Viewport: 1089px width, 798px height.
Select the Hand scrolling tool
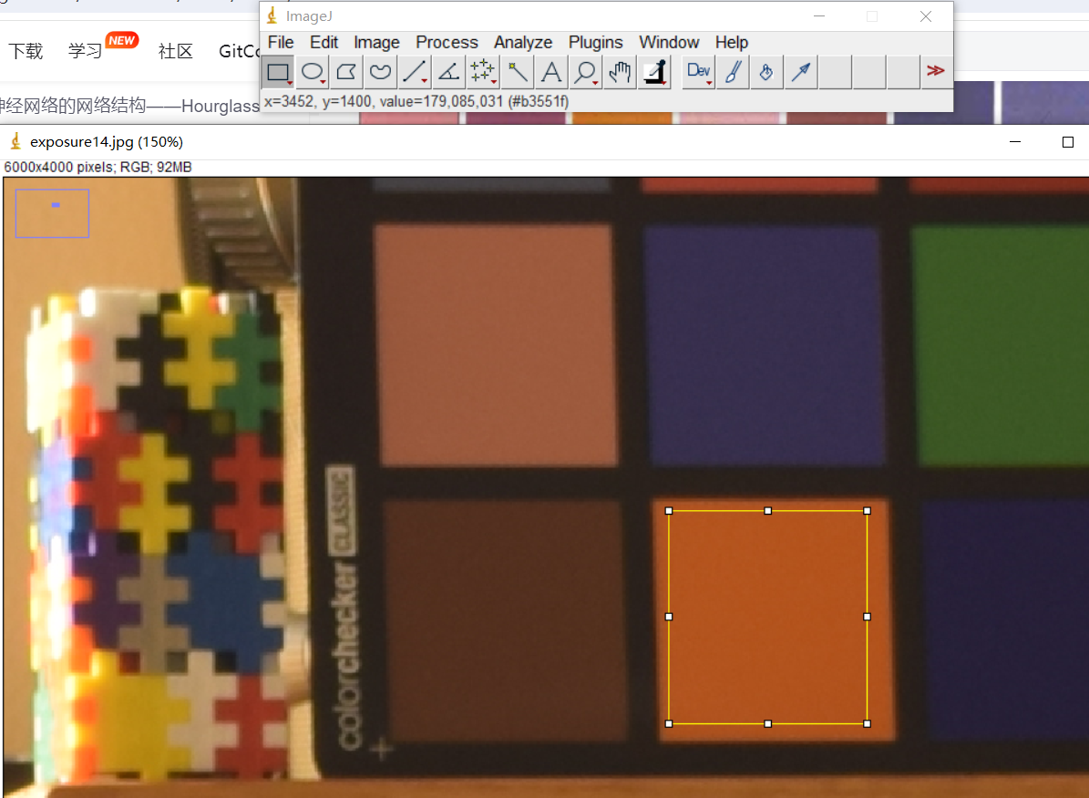(620, 72)
